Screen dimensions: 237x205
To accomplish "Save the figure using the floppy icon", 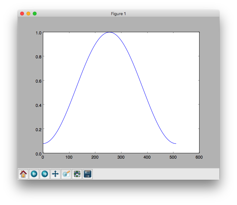I will click(88, 174).
